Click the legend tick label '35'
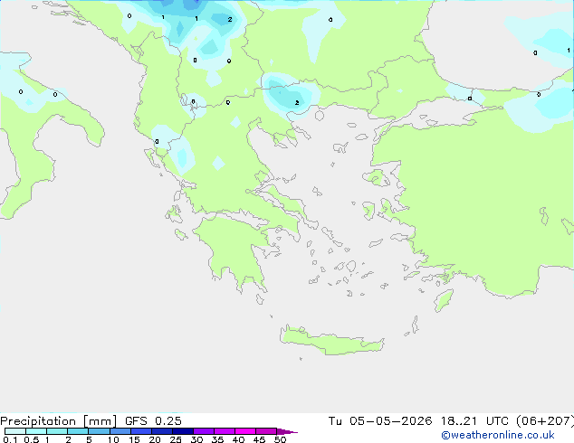 pyautogui.click(x=217, y=439)
